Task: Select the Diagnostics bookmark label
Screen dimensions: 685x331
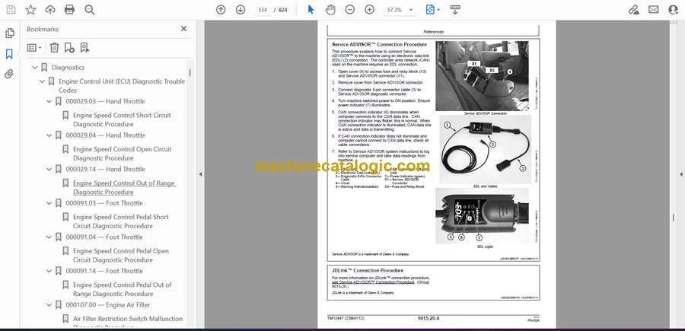Action: pos(68,68)
